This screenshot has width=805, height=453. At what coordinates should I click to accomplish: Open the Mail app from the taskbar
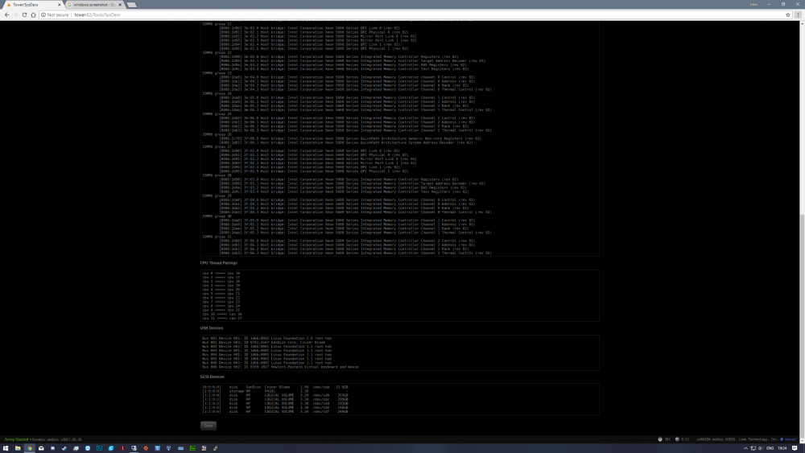tap(41, 448)
